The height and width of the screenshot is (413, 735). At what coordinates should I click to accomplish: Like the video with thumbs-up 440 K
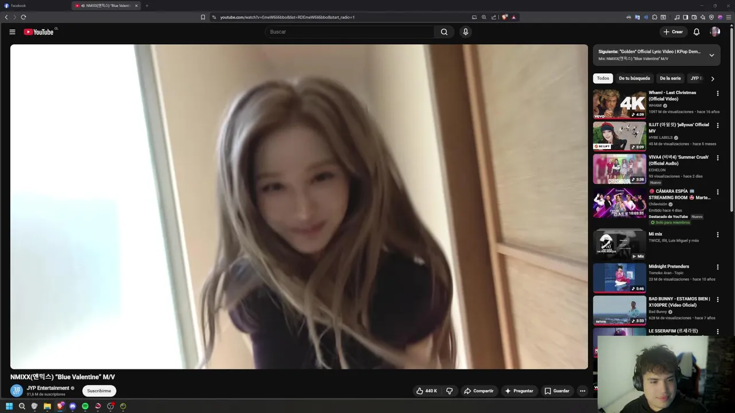click(427, 391)
